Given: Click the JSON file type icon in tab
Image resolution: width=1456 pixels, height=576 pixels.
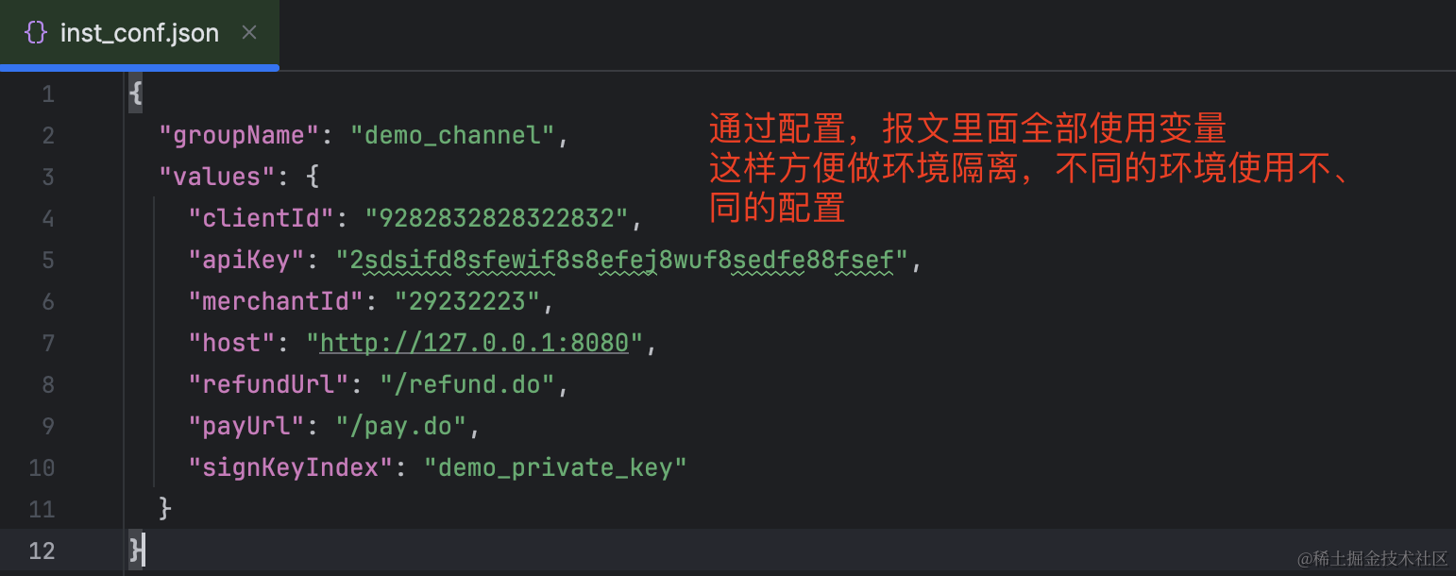Looking at the screenshot, I should 35,33.
